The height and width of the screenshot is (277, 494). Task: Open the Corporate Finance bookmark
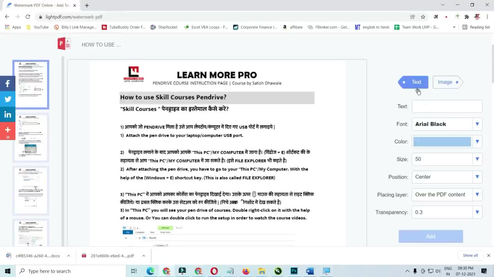point(255,27)
